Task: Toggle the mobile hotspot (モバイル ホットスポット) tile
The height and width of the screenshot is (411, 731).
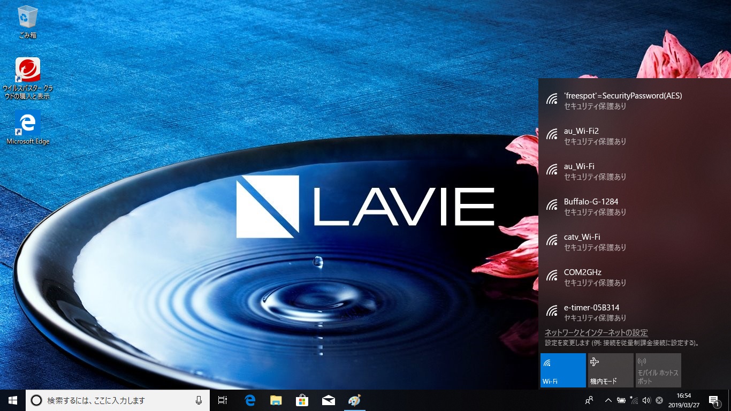Action: point(658,370)
